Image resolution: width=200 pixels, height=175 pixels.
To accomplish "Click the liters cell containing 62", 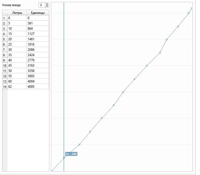I will point(17,86).
